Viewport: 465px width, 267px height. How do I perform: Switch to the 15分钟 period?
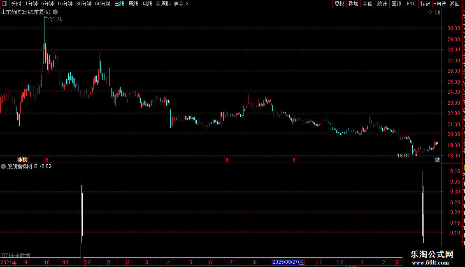65,4
